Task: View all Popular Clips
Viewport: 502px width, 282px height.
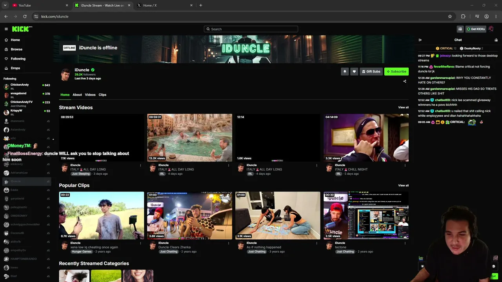Action: point(403,186)
